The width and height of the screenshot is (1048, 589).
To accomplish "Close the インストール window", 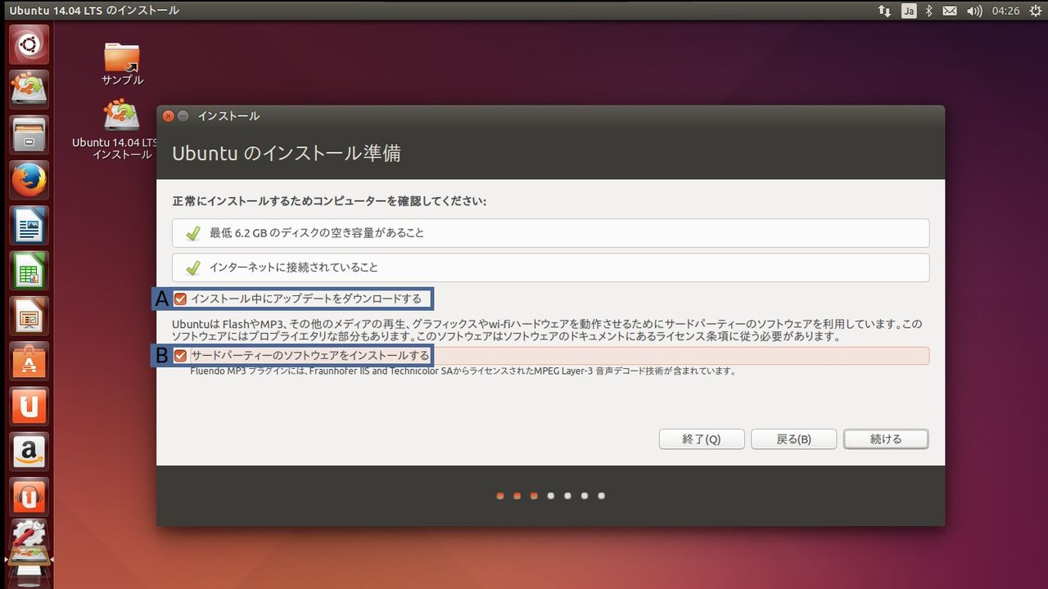I will tap(168, 116).
